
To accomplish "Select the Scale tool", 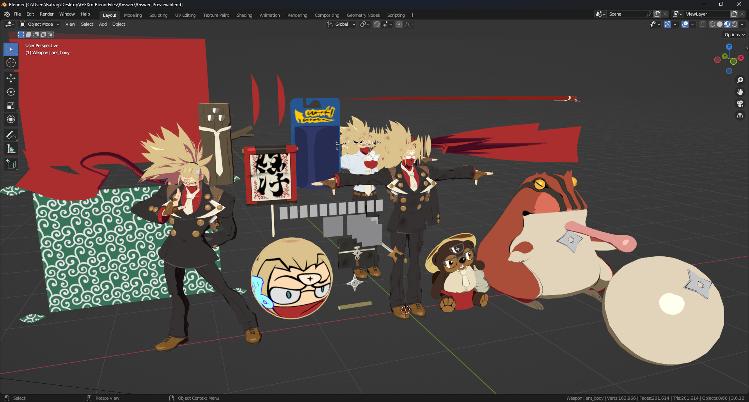I will point(11,106).
